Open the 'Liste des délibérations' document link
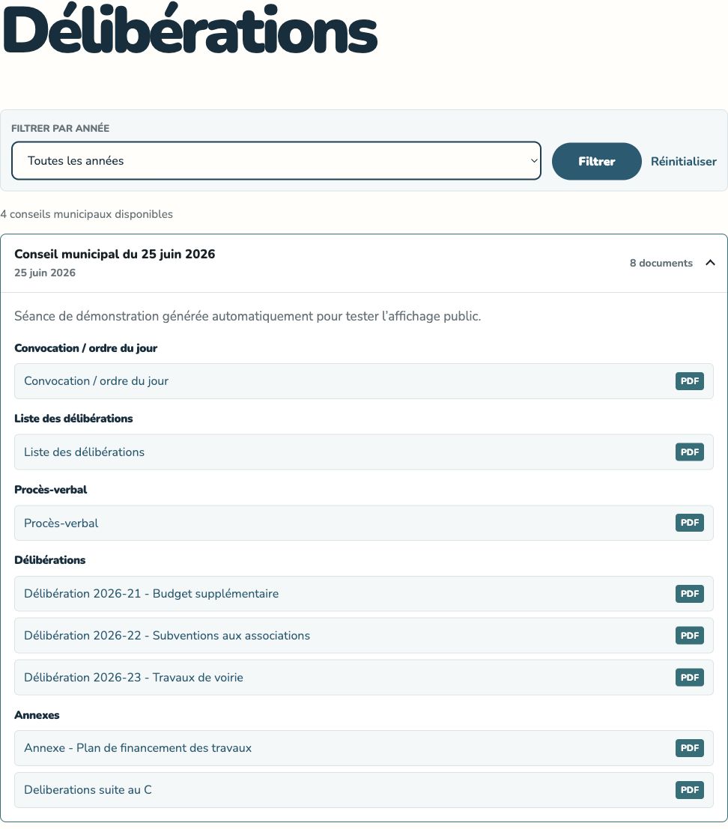 point(364,452)
